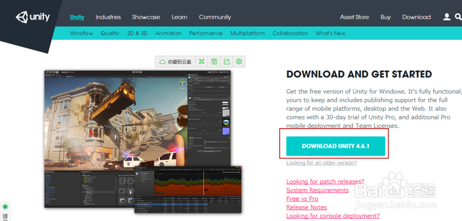
Task: Open the Industries menu
Action: (x=108, y=17)
